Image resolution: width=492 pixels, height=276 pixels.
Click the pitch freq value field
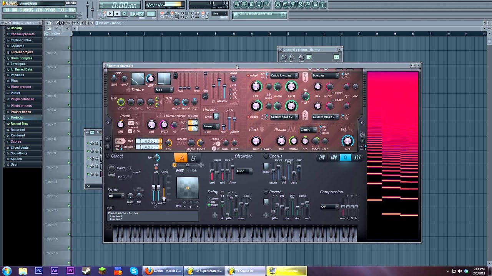click(x=149, y=141)
